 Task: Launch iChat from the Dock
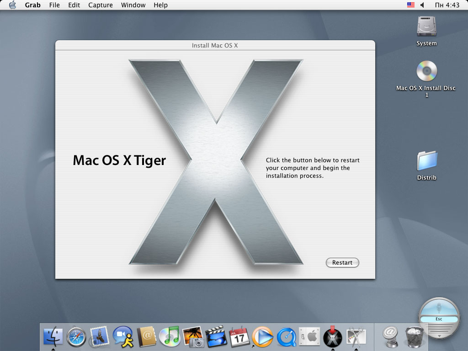point(122,337)
